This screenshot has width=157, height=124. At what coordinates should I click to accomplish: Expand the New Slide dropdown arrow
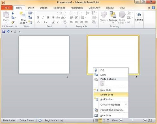(26, 23)
